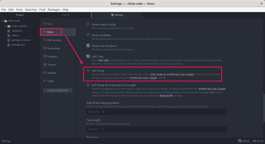Select package-lock.json in the project tree
The height and width of the screenshot is (144, 265).
[x=21, y=40]
